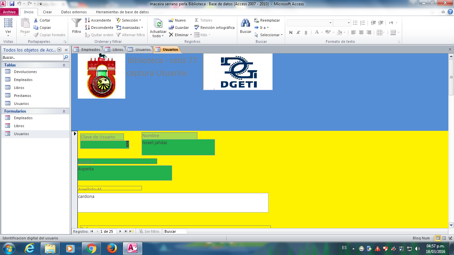Click the Apellido-M field containing cardona

pyautogui.click(x=173, y=203)
